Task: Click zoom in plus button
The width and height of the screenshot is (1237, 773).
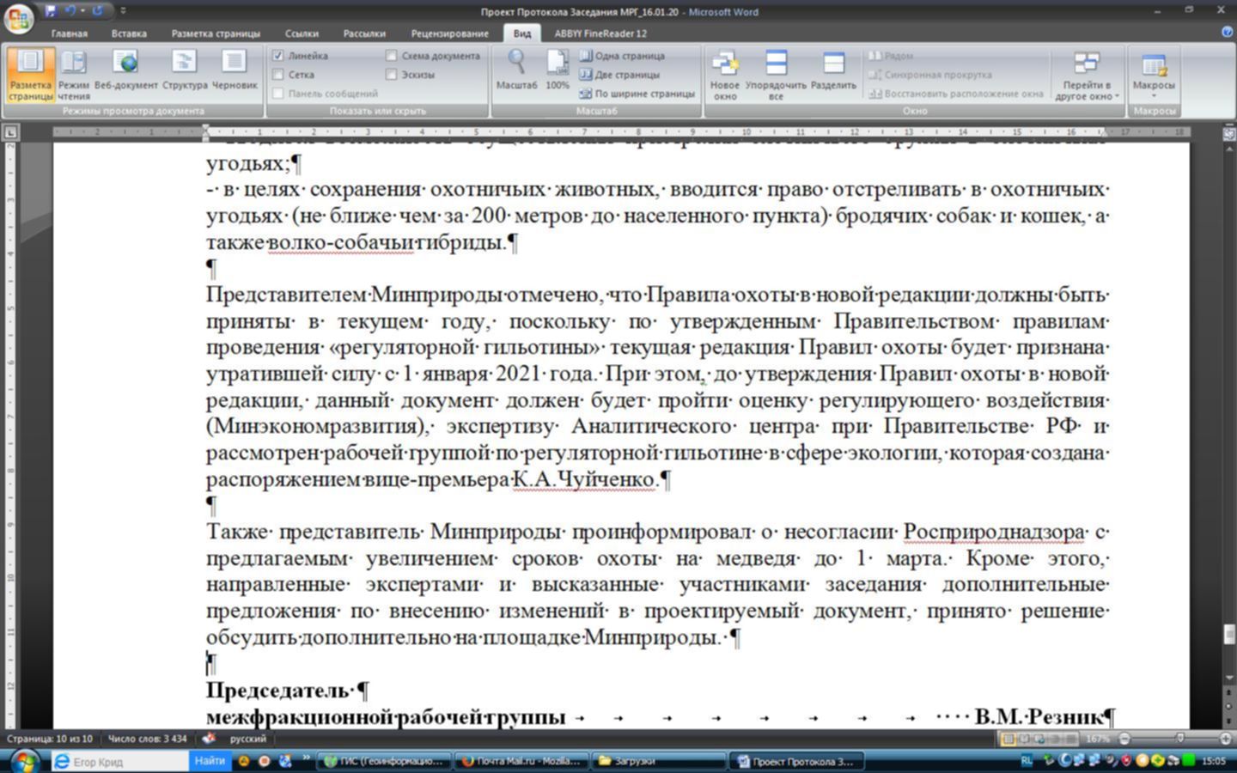Action: click(1226, 739)
